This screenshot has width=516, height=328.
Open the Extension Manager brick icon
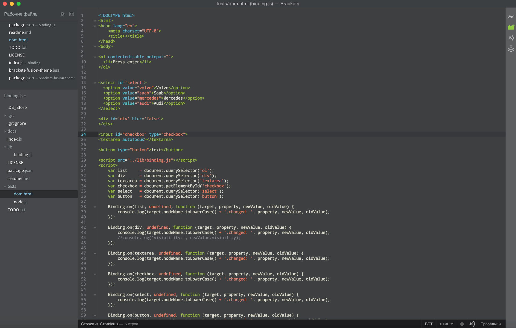point(511,27)
